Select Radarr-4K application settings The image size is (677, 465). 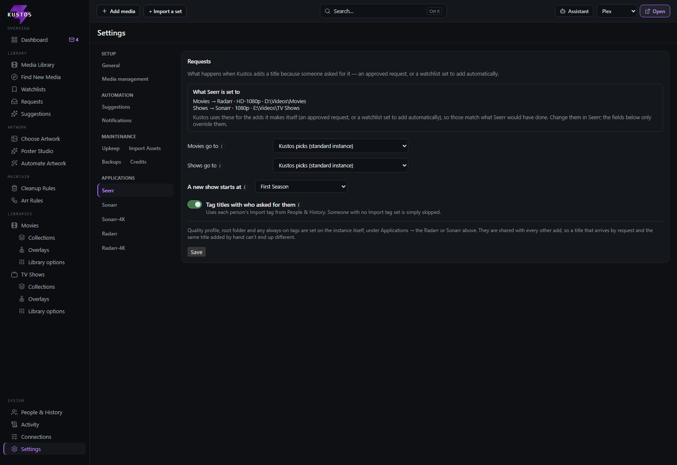click(x=135, y=248)
